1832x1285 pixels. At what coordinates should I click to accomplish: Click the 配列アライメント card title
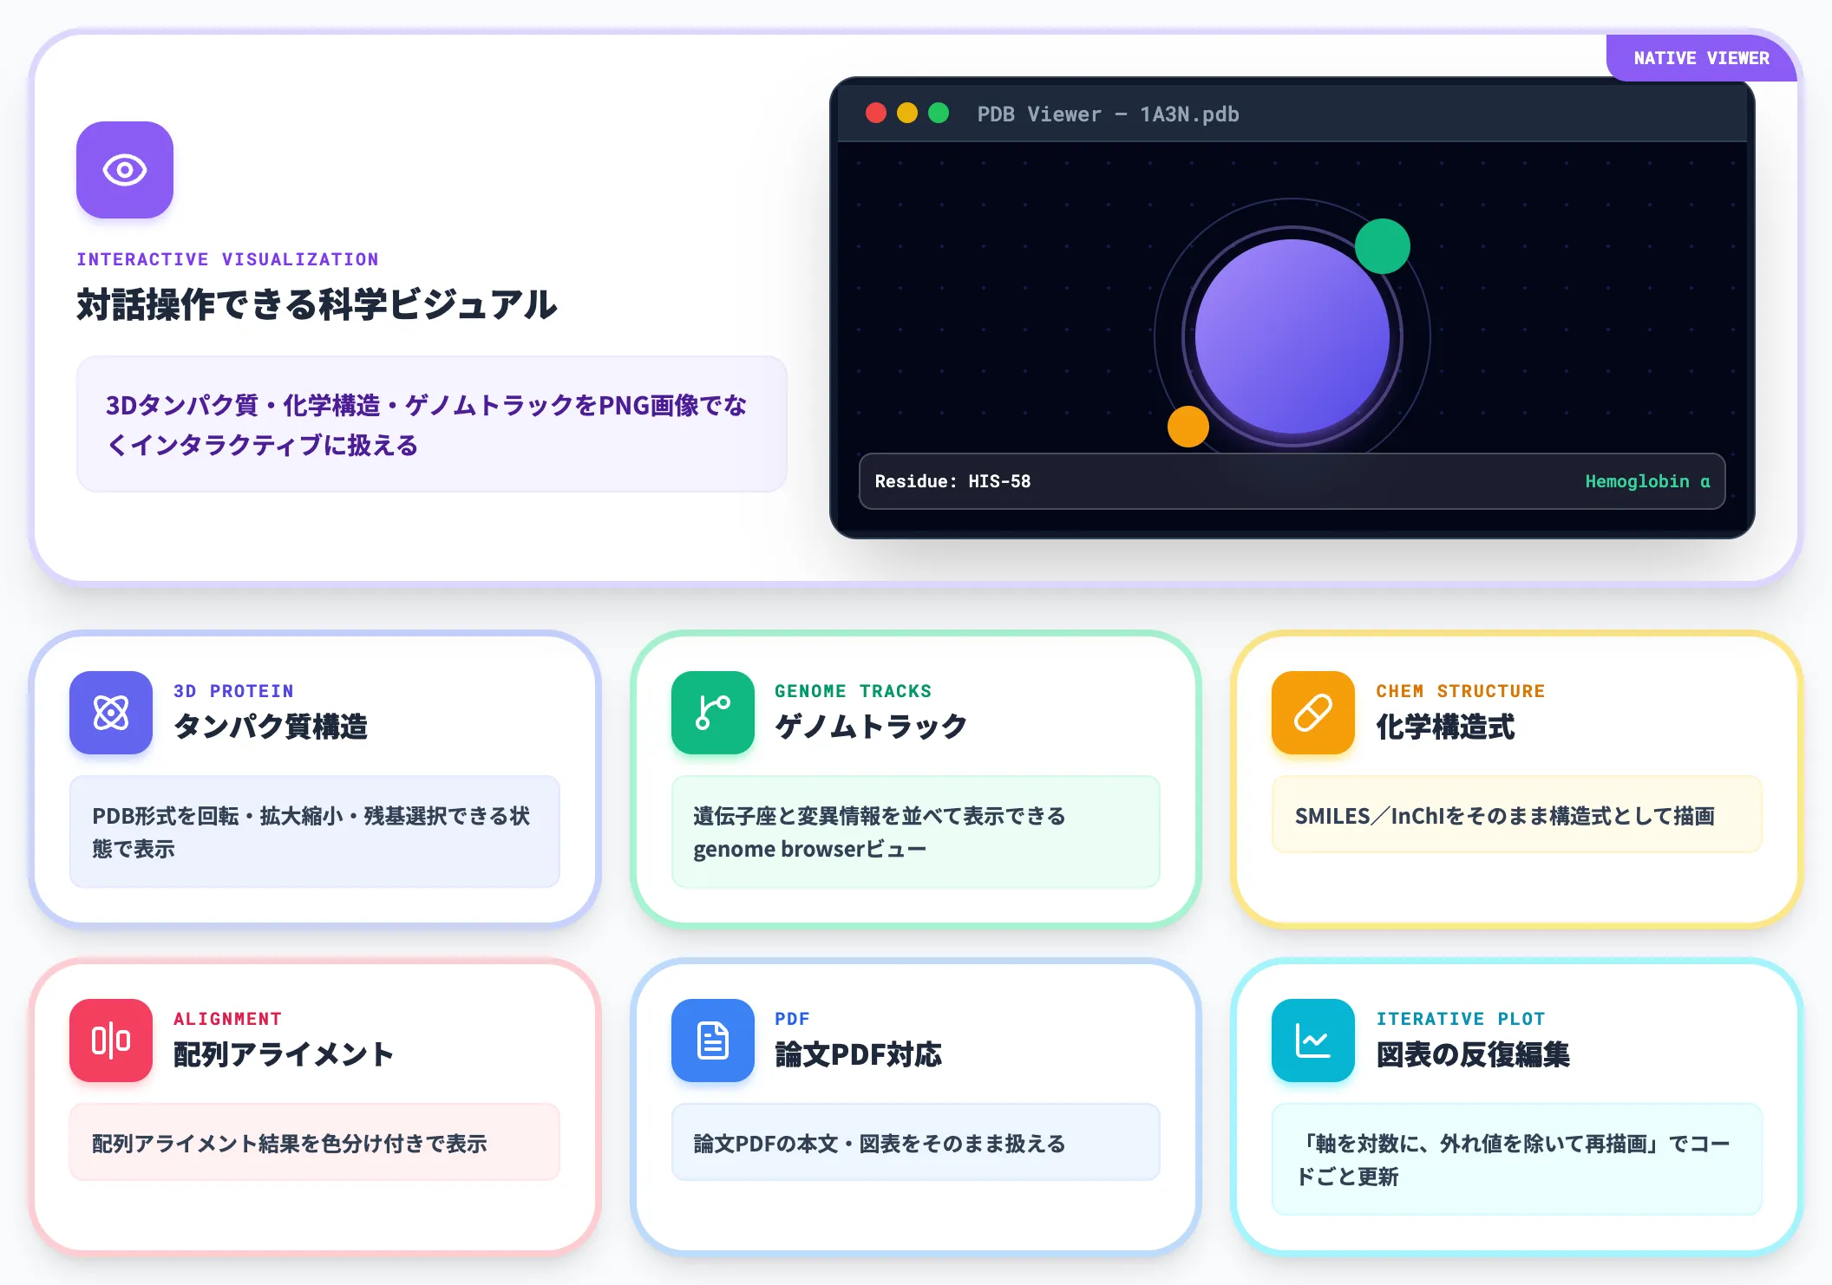284,1054
